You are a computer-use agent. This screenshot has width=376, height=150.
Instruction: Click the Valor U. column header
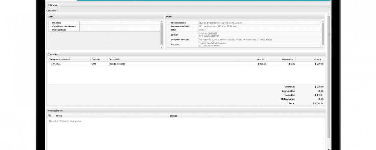tap(253, 59)
